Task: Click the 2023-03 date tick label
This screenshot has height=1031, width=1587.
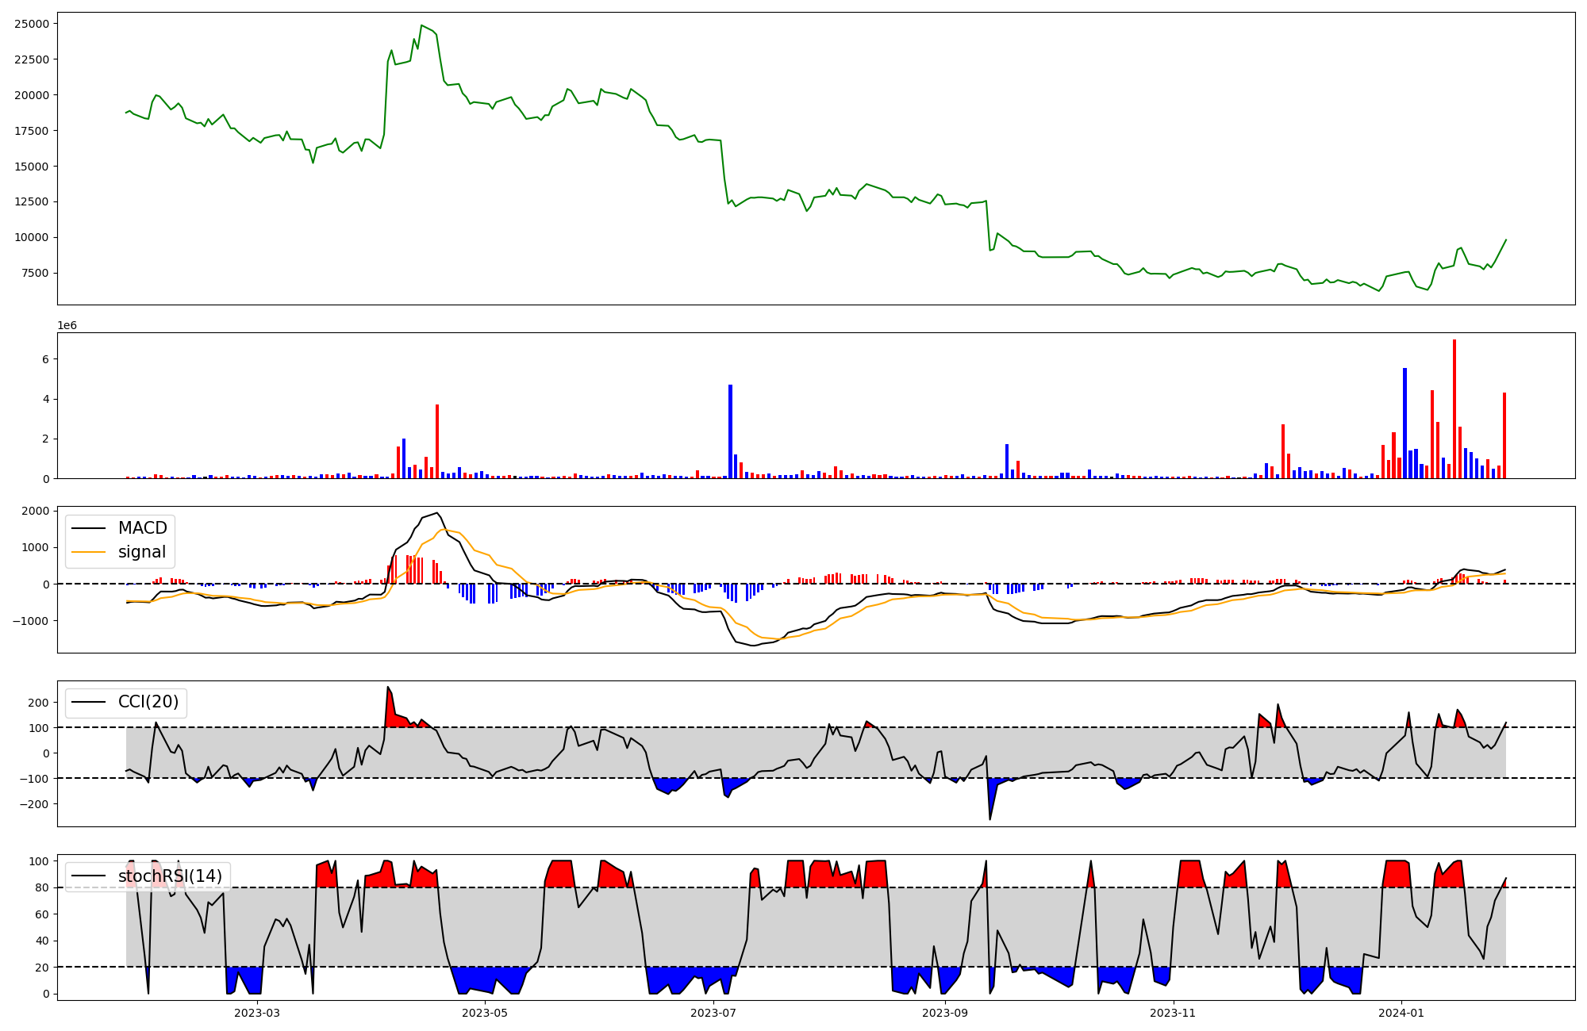Action: [257, 1013]
